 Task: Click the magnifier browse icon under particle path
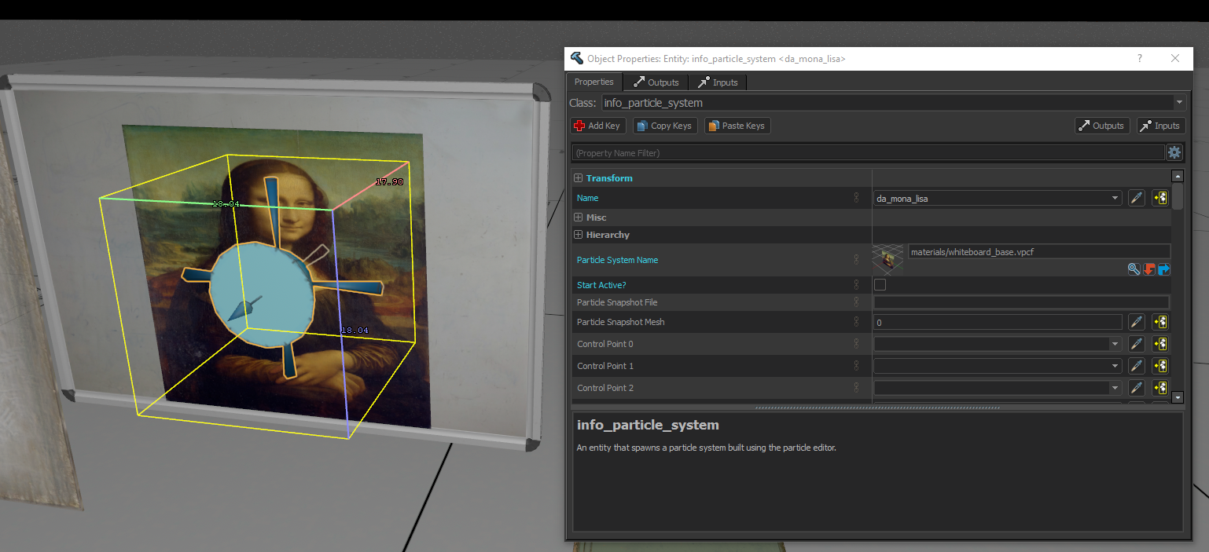1134,269
